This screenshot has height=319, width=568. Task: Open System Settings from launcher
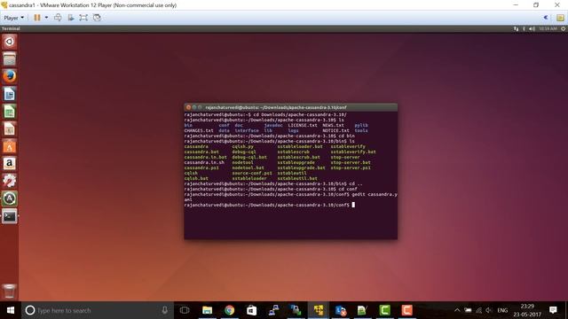click(10, 181)
